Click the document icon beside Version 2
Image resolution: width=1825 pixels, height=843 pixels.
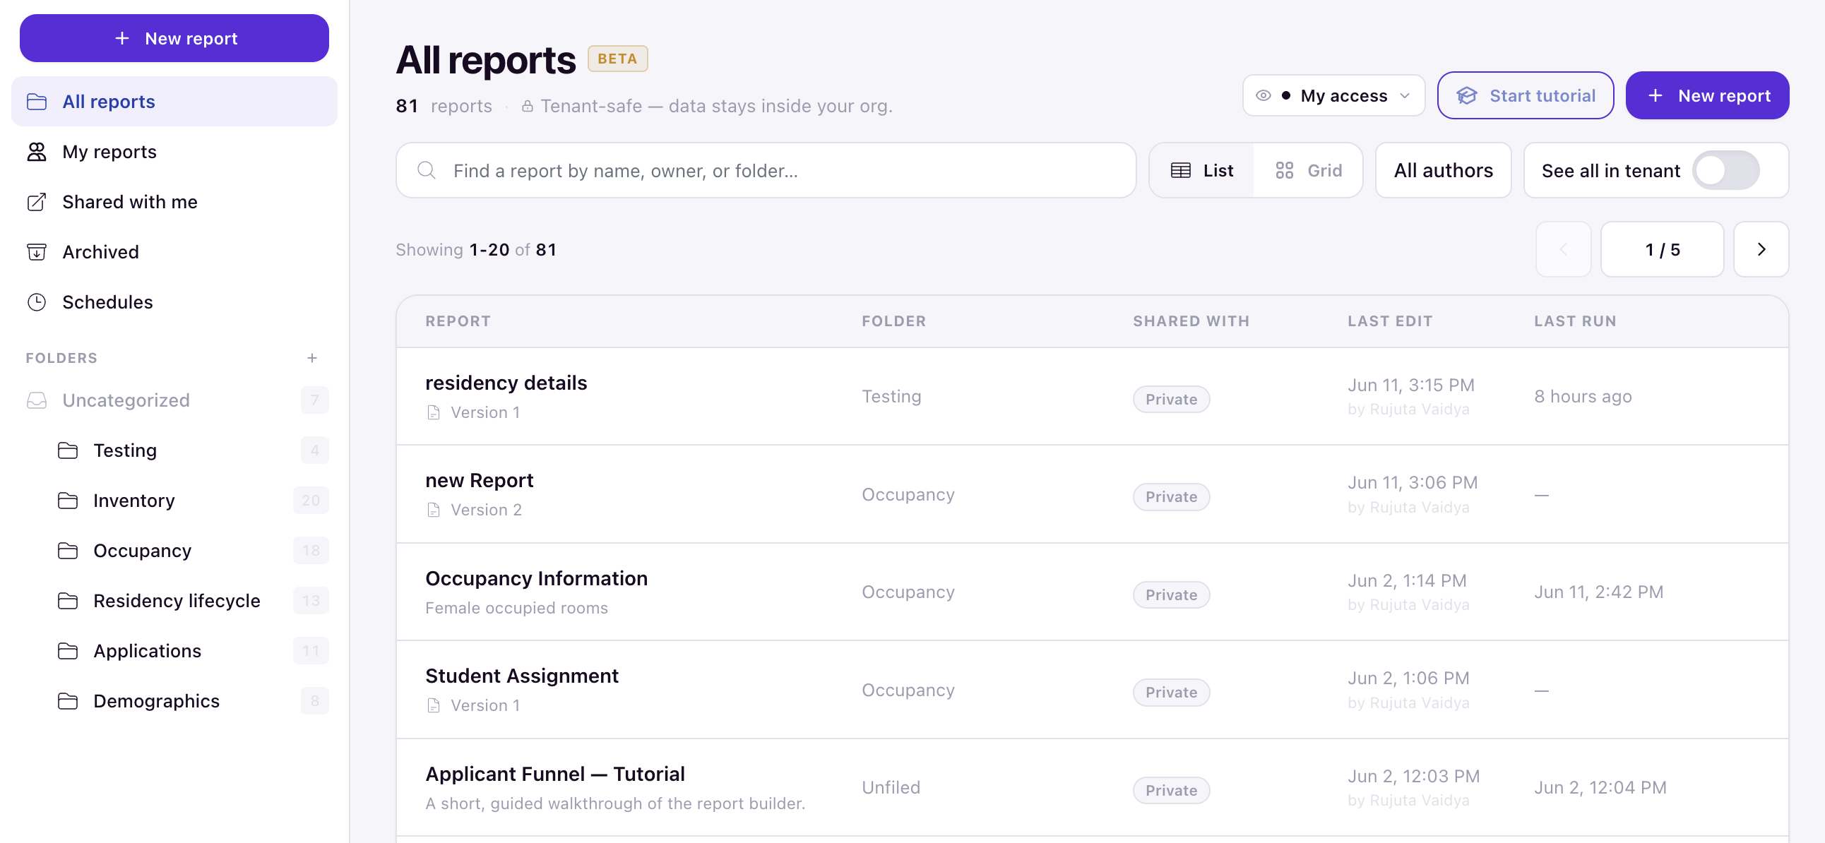pos(434,510)
